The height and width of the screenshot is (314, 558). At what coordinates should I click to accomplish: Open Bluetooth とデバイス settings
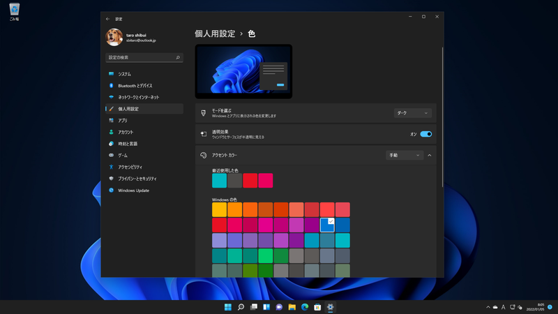(134, 86)
